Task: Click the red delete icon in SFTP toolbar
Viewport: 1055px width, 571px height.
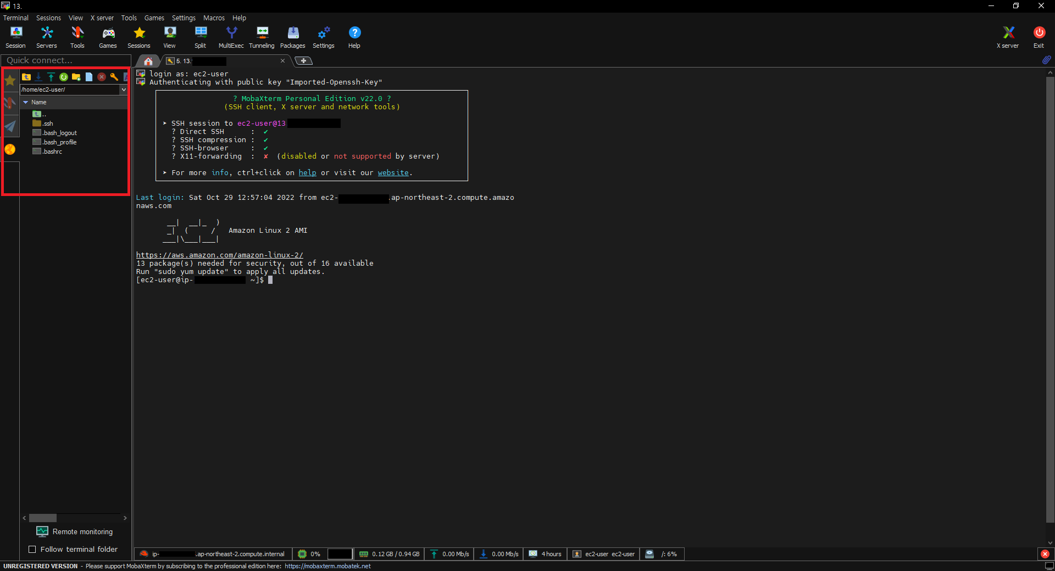Action: click(x=102, y=77)
